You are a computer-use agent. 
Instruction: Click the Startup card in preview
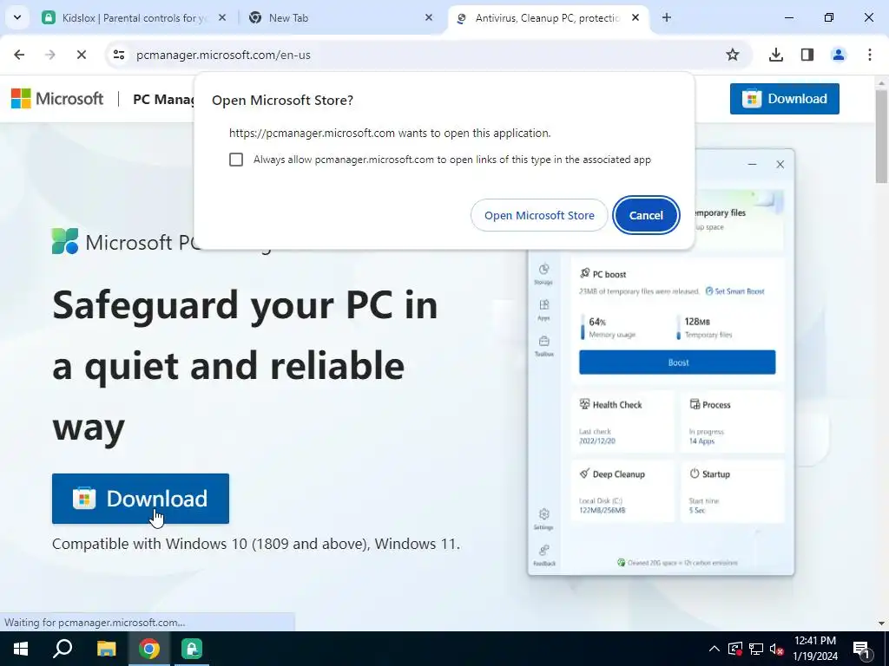click(x=732, y=491)
